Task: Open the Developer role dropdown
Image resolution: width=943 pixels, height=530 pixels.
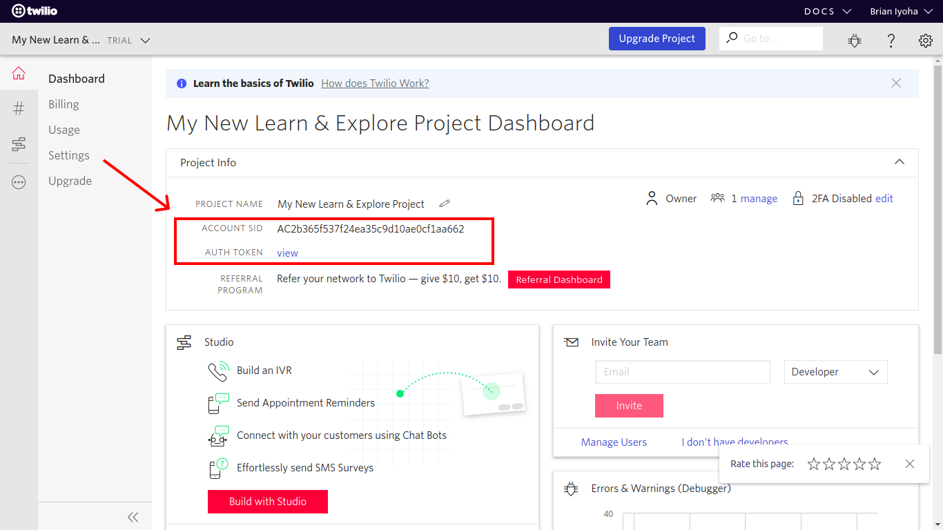Action: point(835,372)
